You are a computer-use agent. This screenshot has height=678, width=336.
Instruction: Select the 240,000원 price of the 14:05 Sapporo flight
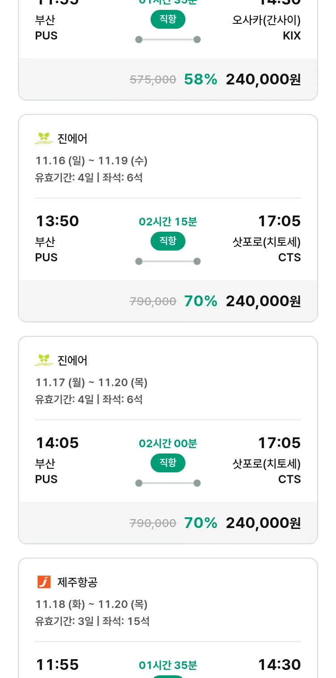point(263,523)
